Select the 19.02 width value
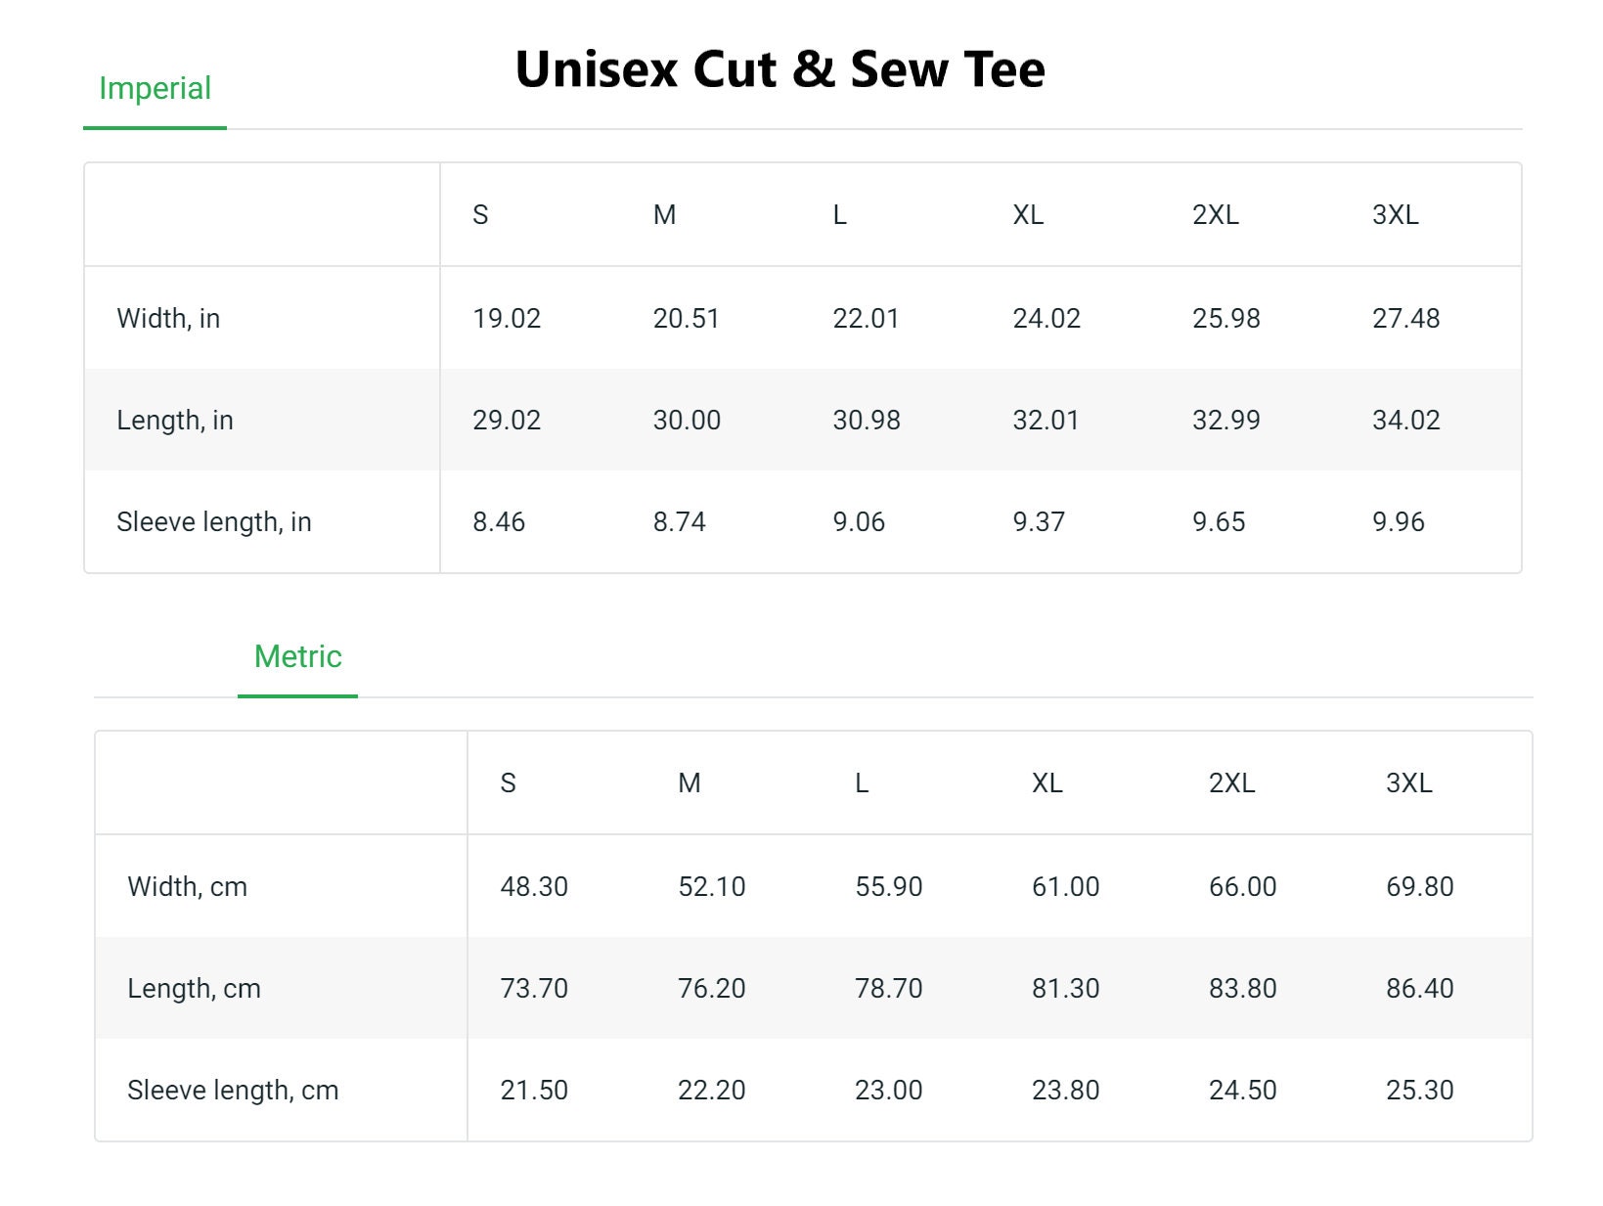 [x=507, y=319]
